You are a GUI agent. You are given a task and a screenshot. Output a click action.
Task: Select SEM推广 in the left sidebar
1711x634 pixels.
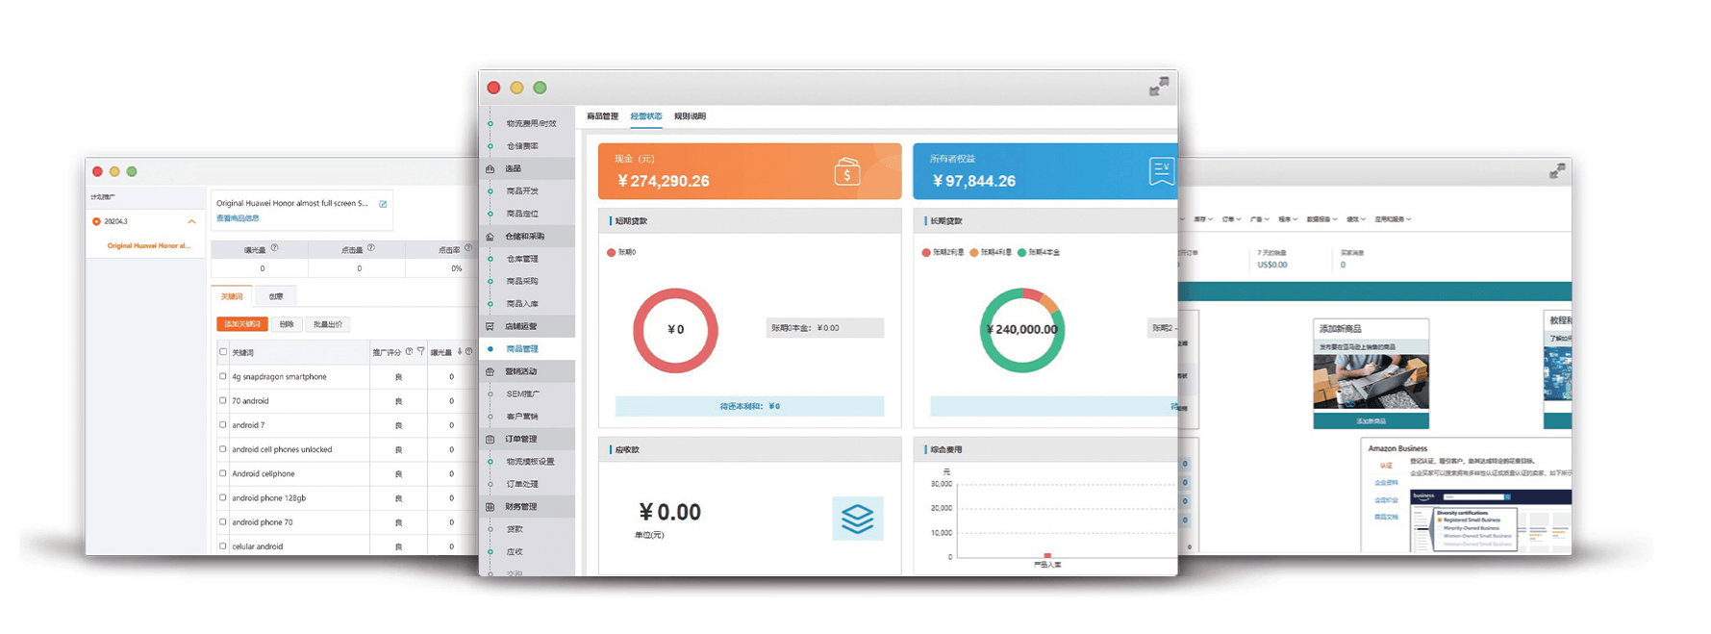(522, 394)
